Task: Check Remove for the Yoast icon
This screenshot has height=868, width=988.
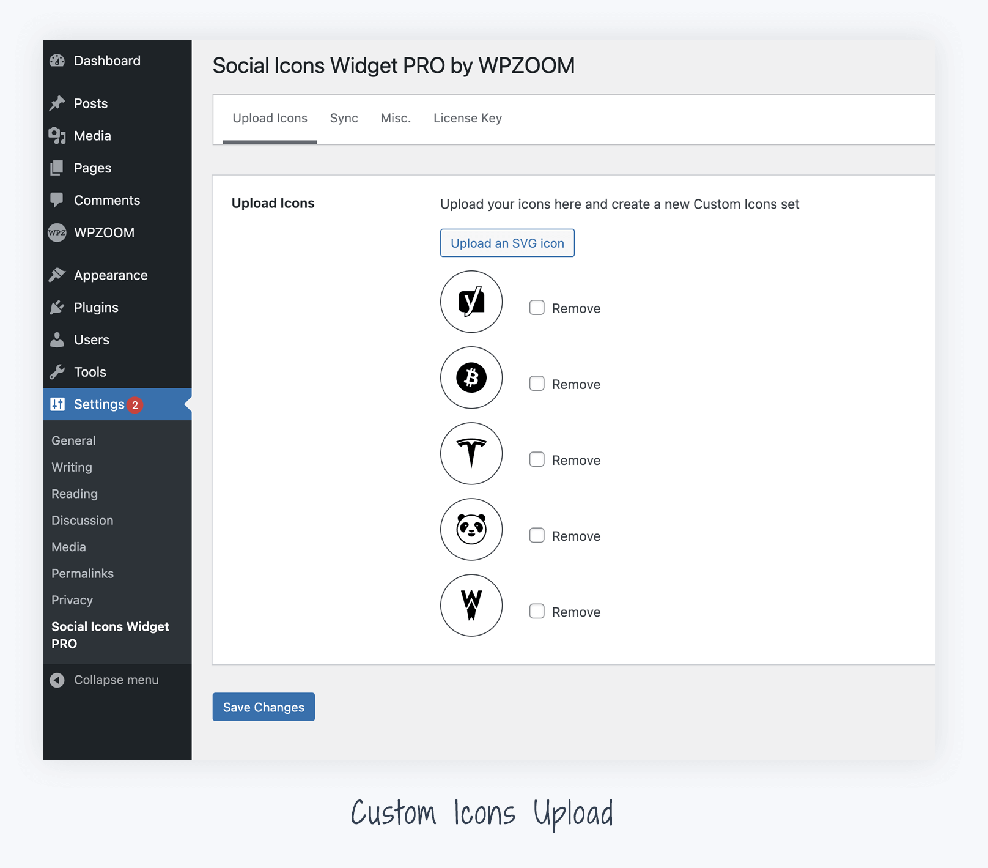Action: 537,308
